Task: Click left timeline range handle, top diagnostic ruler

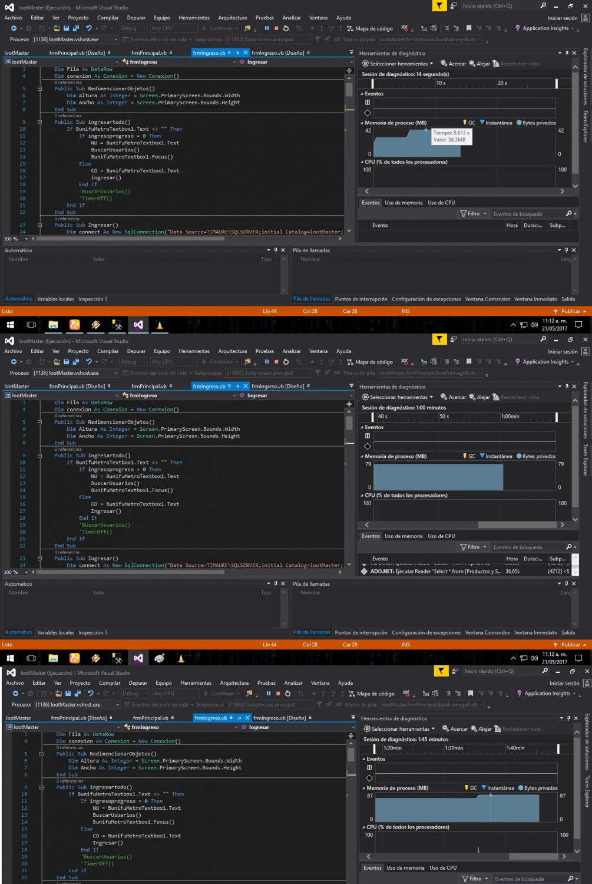Action: click(372, 84)
